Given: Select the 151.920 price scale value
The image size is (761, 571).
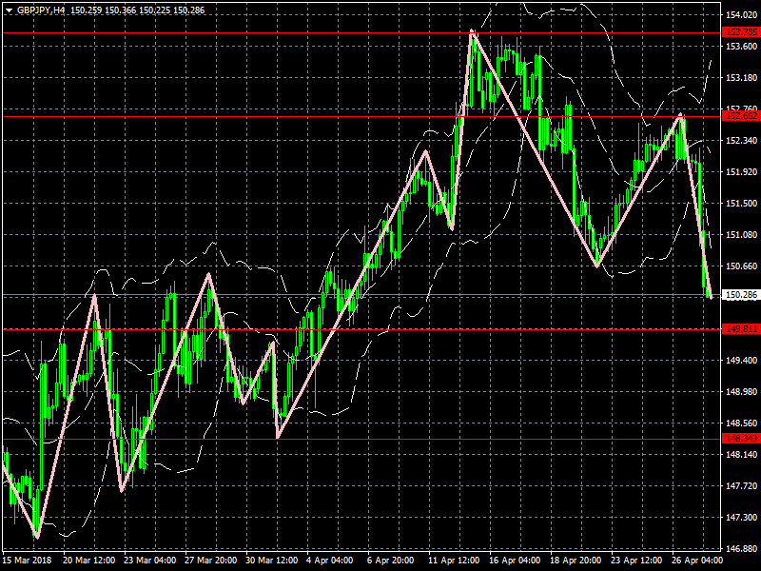Looking at the screenshot, I should pos(741,172).
